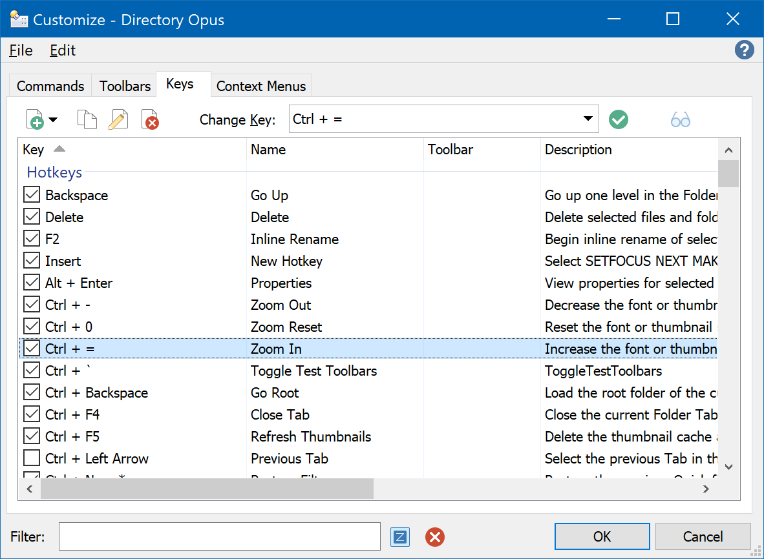Select the "Properties" name cell
The width and height of the screenshot is (764, 559).
[x=281, y=283]
